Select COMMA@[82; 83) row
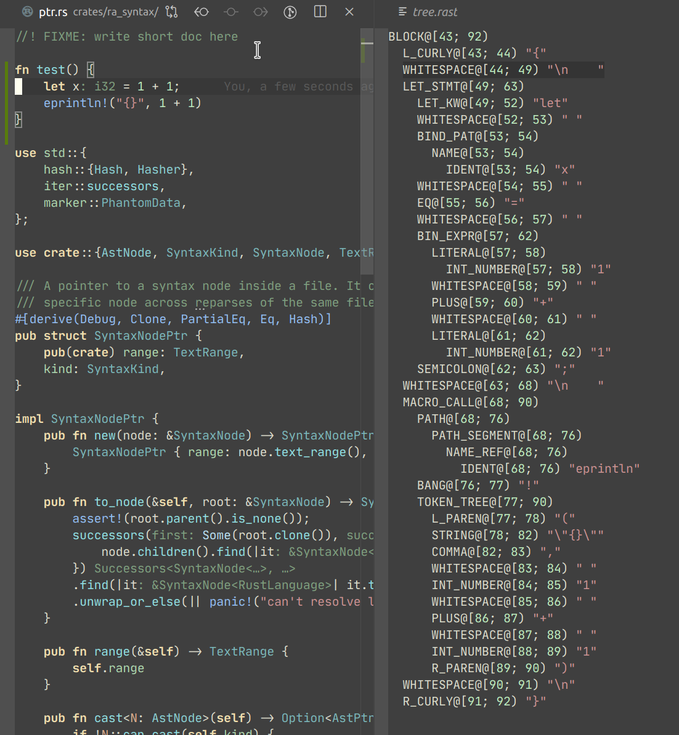This screenshot has width=679, height=735. point(496,552)
